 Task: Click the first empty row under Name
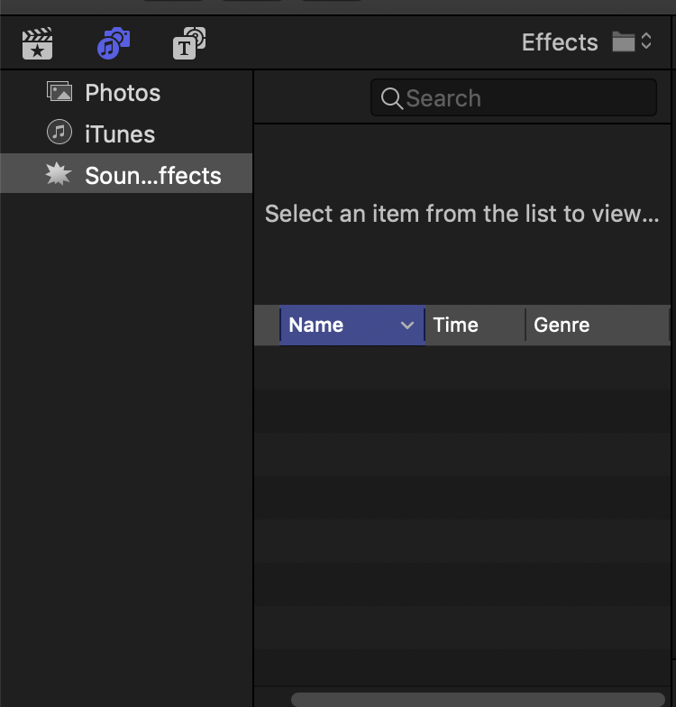coord(352,367)
